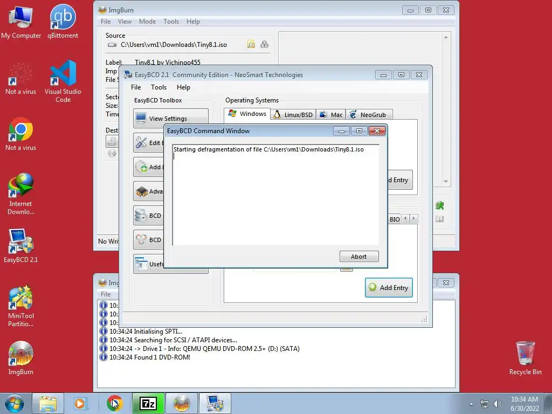Show hidden tray icons arrow
The height and width of the screenshot is (414, 552).
[471, 404]
